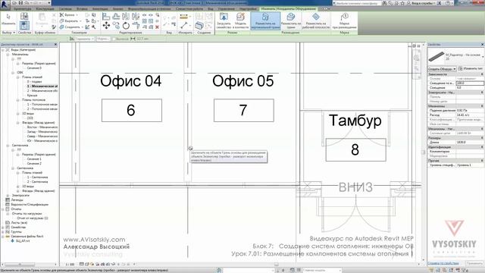485x273 pixels.
Task: Select the Align tool icon
Action: 106,17
